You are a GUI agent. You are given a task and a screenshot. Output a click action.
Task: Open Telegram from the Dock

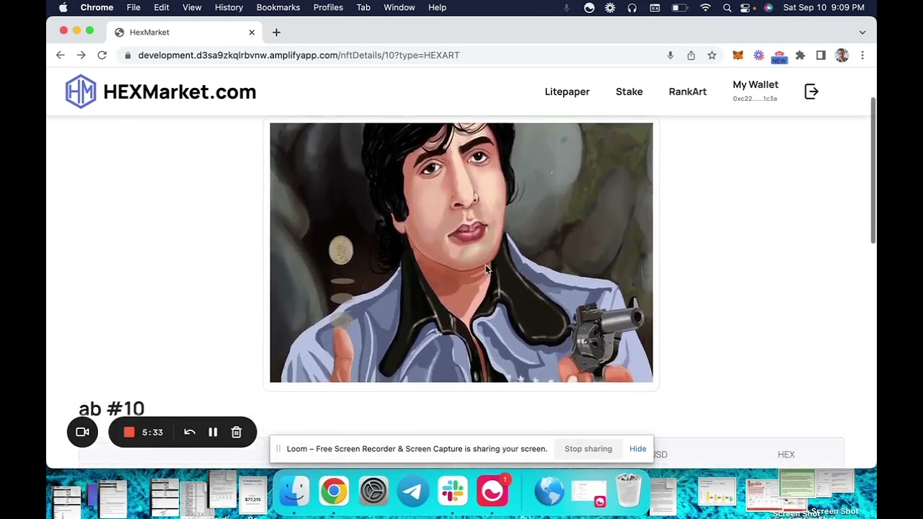413,492
